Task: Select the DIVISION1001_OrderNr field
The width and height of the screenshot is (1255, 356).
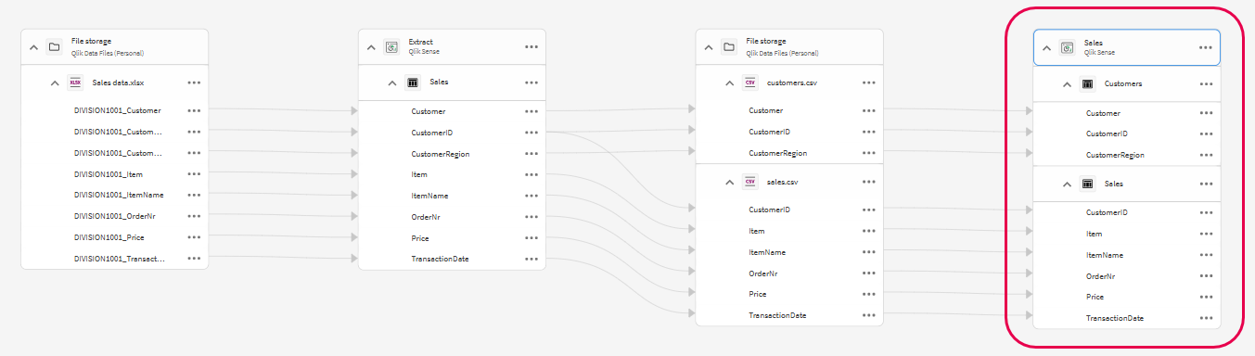Action: 114,216
